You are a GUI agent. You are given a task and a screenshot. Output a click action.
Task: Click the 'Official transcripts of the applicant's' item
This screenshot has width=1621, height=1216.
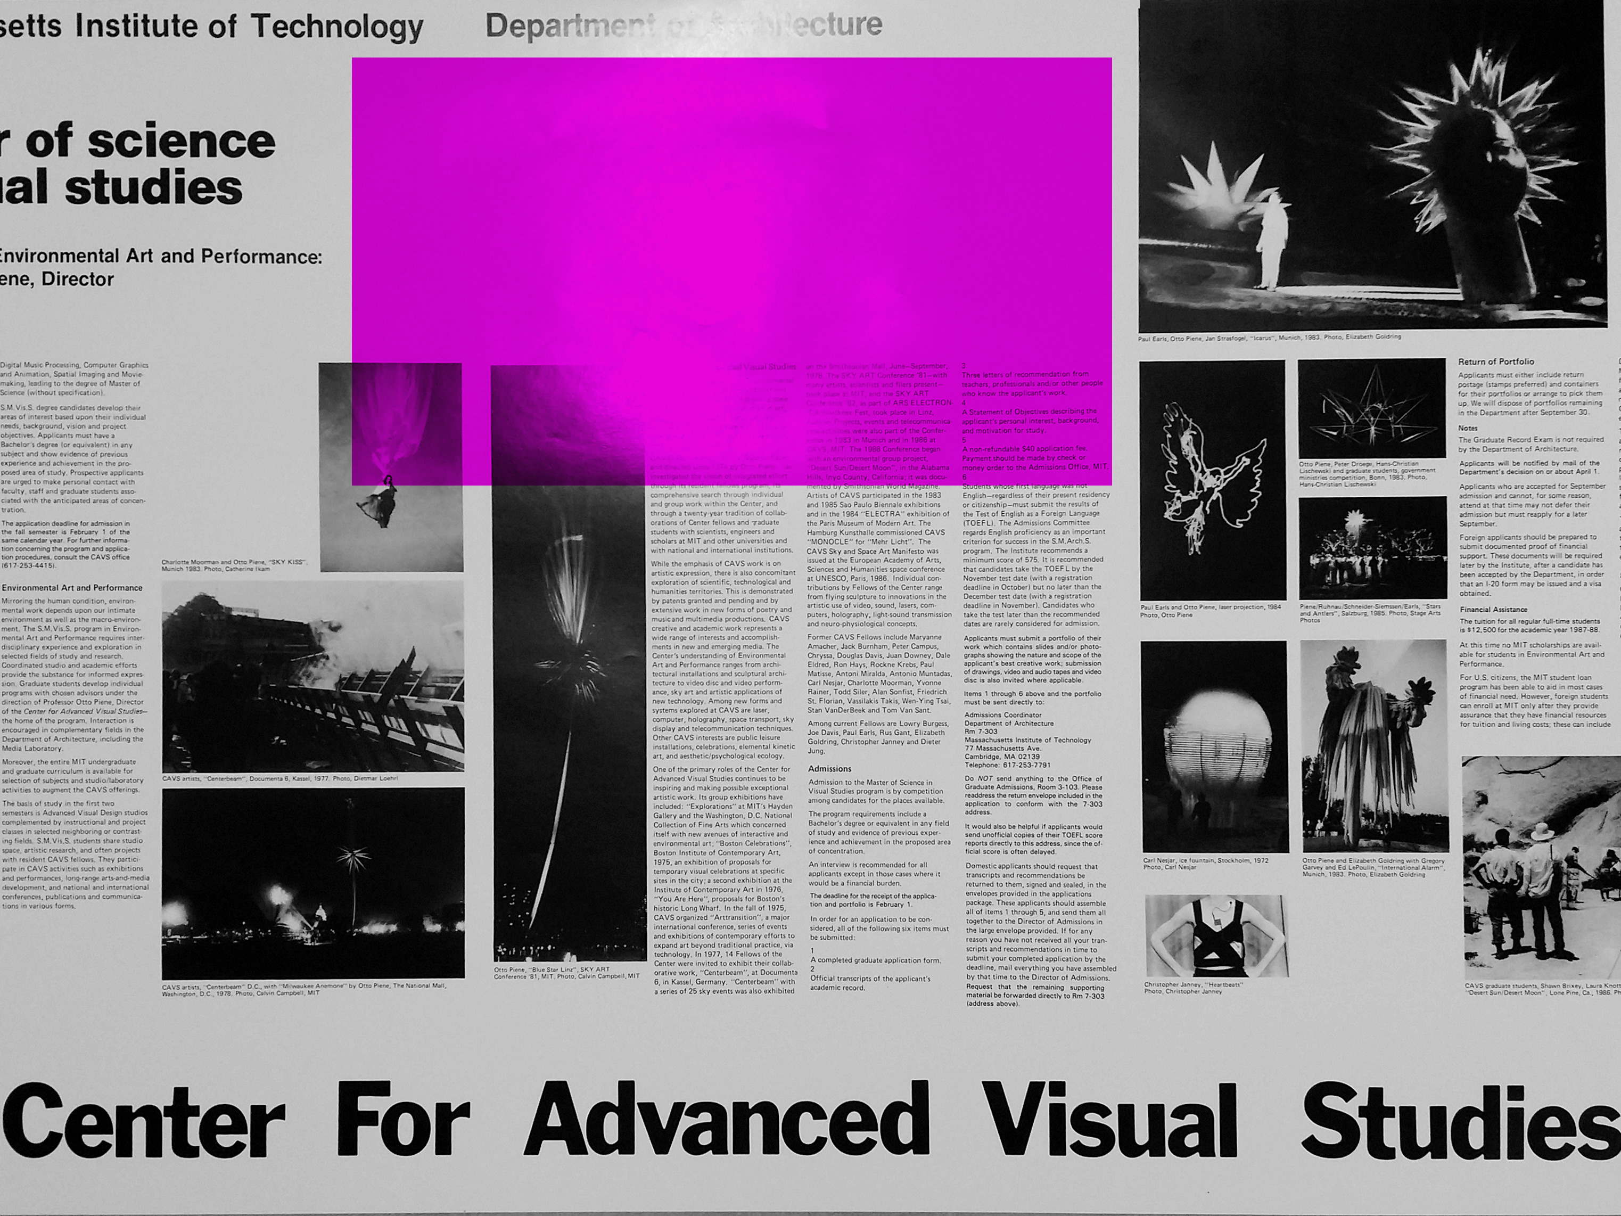click(x=870, y=979)
